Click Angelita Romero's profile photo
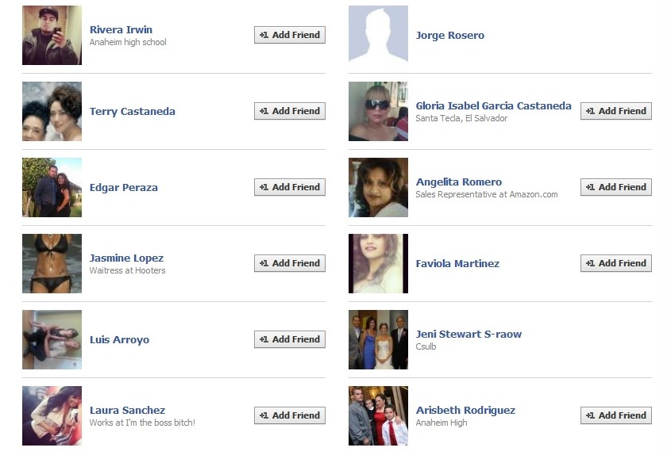671x459 pixels. click(378, 187)
